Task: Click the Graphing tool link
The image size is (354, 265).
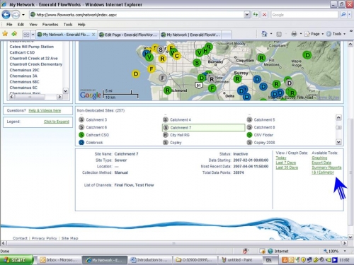Action: pyautogui.click(x=319, y=158)
